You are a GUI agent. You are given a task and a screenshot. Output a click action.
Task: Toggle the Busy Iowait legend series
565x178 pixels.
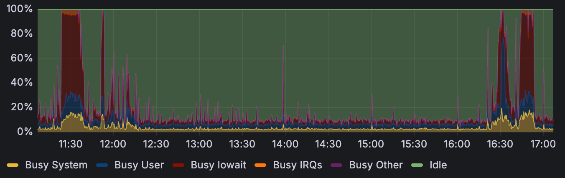[219, 165]
